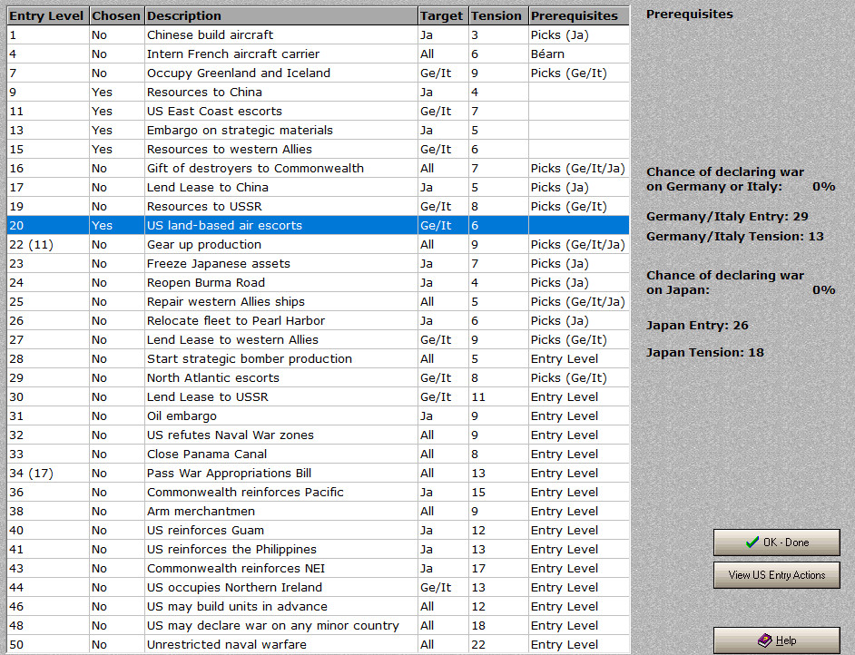Select 'Resources to China' row
The width and height of the screenshot is (855, 655).
tap(318, 93)
